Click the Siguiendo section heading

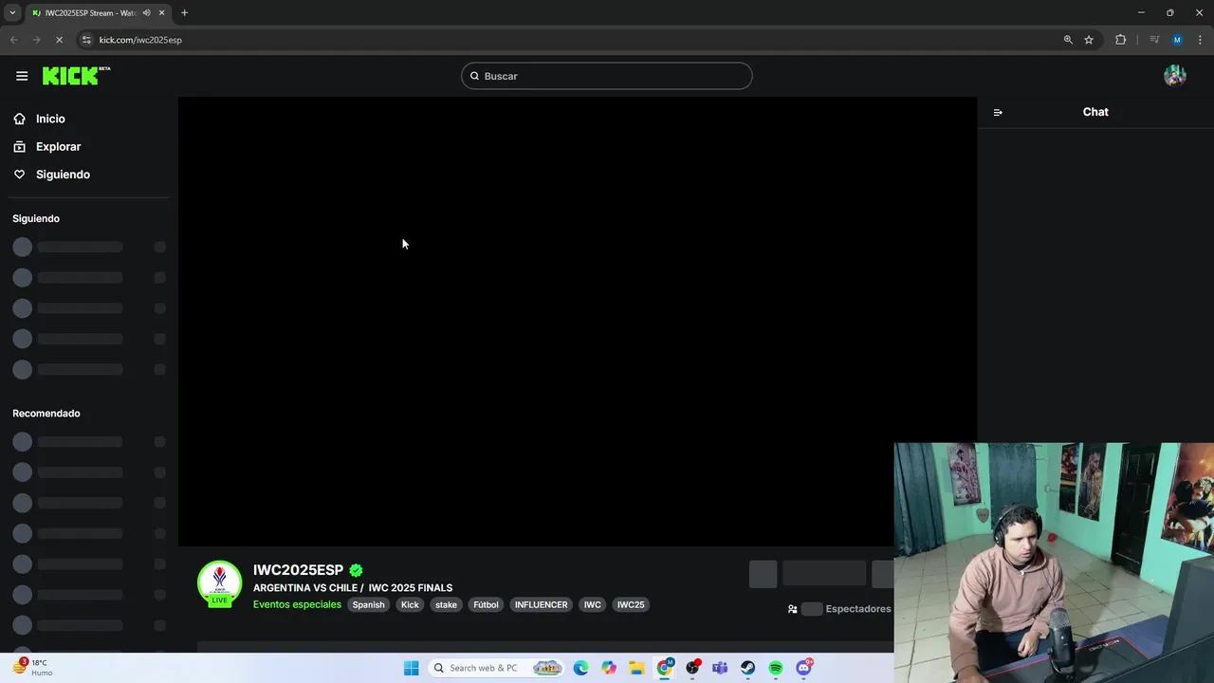click(36, 218)
